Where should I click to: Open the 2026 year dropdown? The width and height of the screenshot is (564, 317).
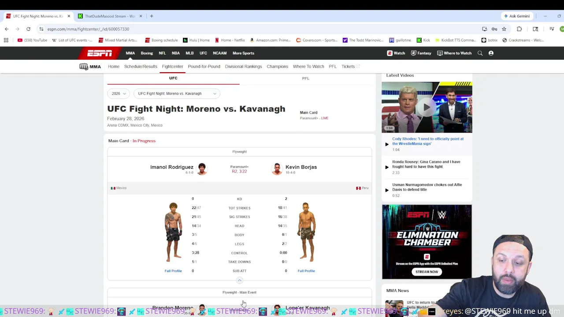[x=119, y=93]
